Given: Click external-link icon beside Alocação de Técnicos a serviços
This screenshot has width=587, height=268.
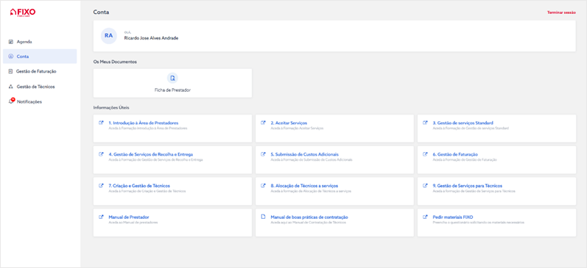Looking at the screenshot, I should (263, 185).
